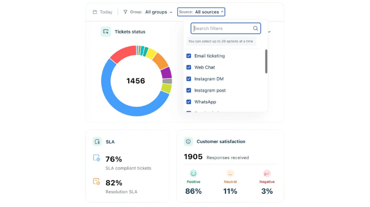
Task: Click the filter funnel icon for Group
Action: [125, 12]
